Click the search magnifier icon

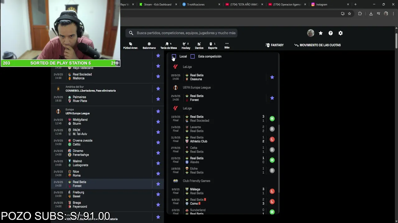click(131, 33)
